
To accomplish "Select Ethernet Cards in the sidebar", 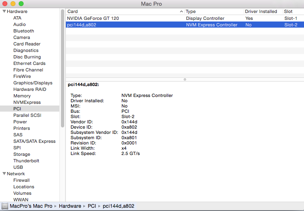I will pos(29,63).
